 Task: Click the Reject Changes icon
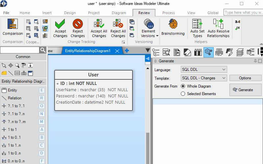tap(78, 25)
